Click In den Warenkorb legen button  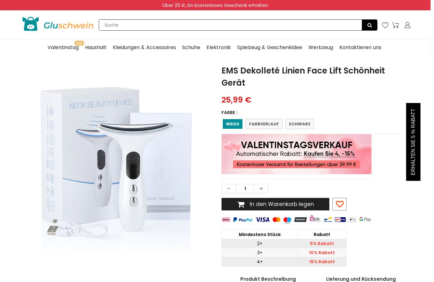pyautogui.click(x=275, y=204)
